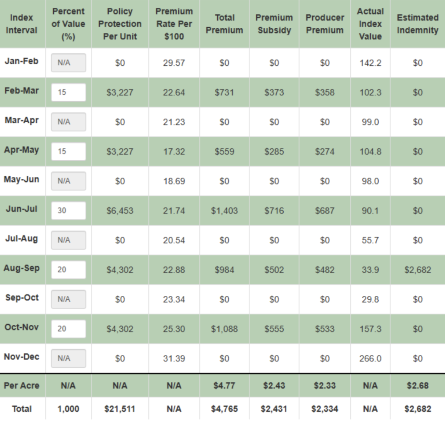
Task: Click the May-Jun N/A percent box
Action: click(x=68, y=181)
